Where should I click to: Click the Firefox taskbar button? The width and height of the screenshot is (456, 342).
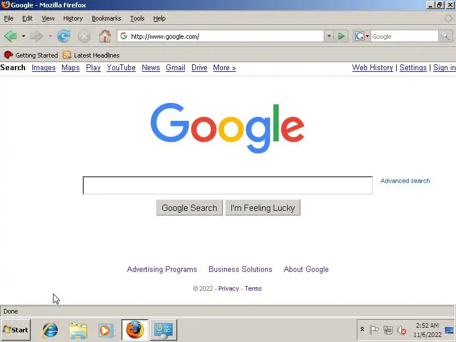pyautogui.click(x=135, y=330)
